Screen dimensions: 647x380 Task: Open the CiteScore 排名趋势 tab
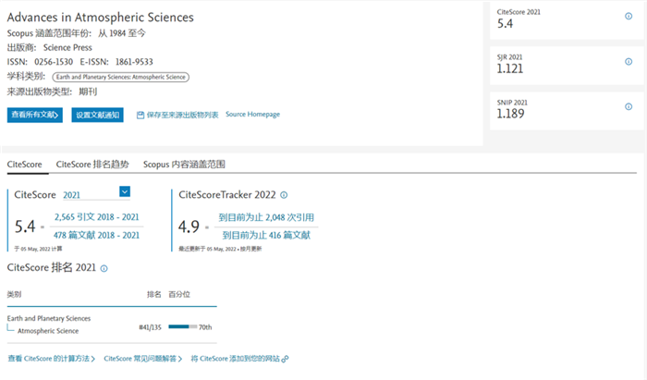click(93, 164)
